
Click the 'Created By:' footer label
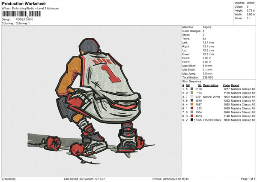[9, 179]
